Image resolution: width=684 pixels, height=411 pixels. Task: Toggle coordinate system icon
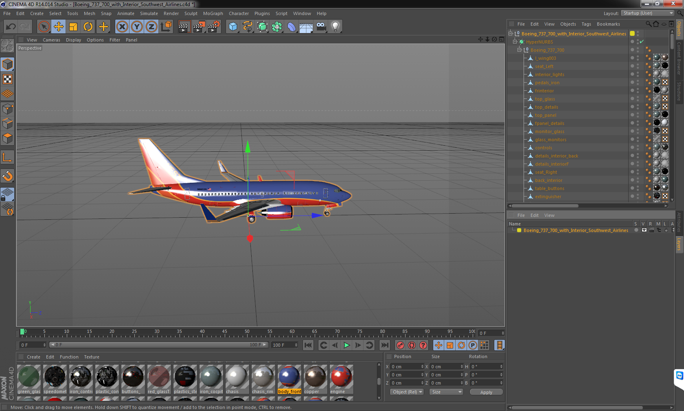(166, 27)
